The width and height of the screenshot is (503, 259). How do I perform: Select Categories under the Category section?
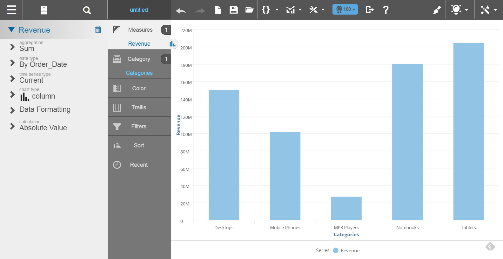[139, 73]
